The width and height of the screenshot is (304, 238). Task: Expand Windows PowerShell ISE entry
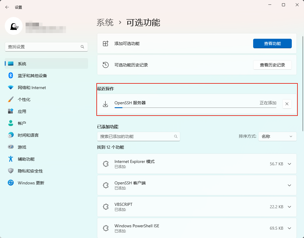(289, 228)
